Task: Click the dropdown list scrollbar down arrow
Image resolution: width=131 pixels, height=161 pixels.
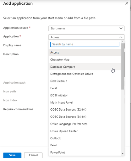Action: (123, 154)
